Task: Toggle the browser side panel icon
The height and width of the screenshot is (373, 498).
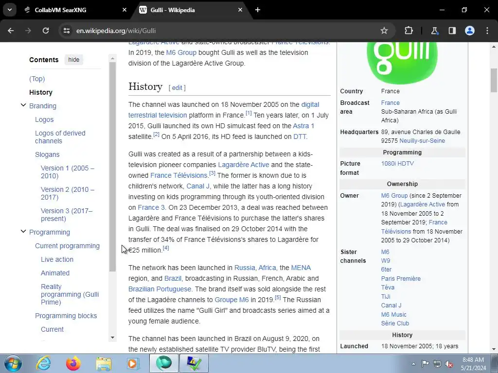Action: [x=452, y=31]
